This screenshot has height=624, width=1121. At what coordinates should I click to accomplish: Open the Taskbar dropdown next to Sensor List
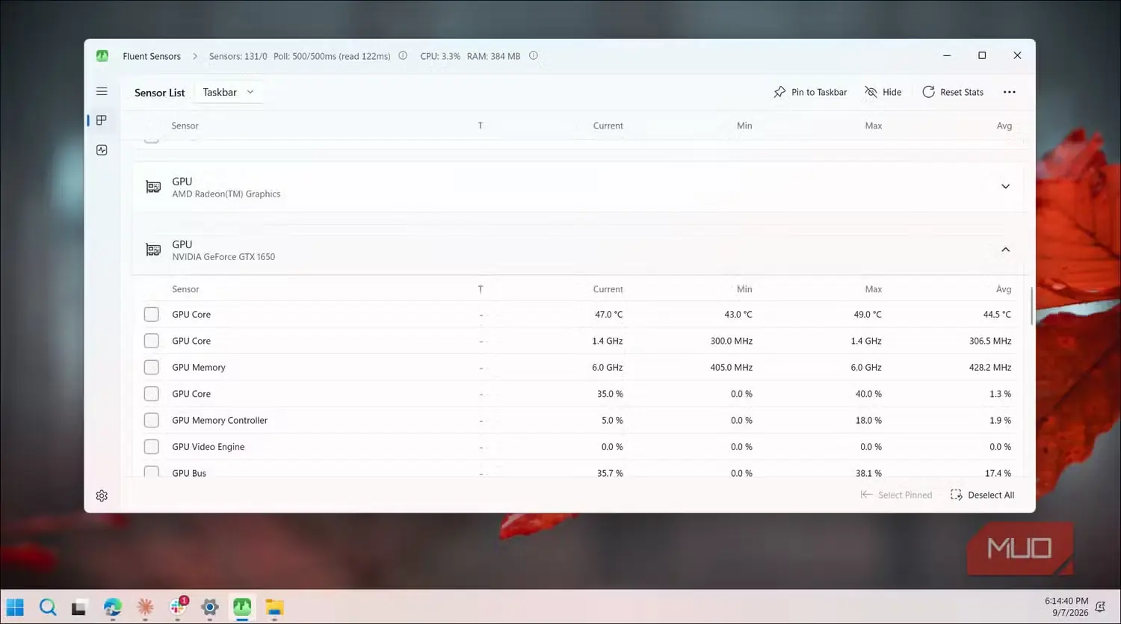229,92
